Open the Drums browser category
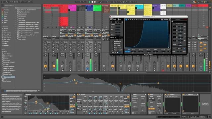212x119 pixels. pyautogui.click(x=6, y=31)
